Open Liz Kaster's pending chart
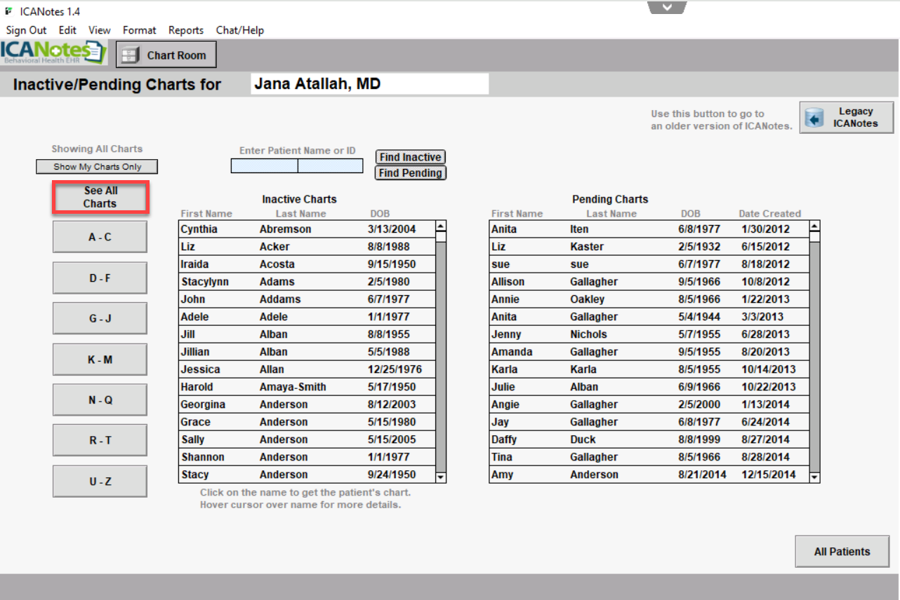Screen dimensions: 900x600 649,247
